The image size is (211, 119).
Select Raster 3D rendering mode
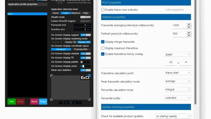(84, 42)
